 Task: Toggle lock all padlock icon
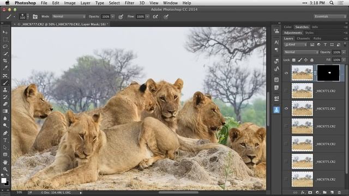(312, 60)
